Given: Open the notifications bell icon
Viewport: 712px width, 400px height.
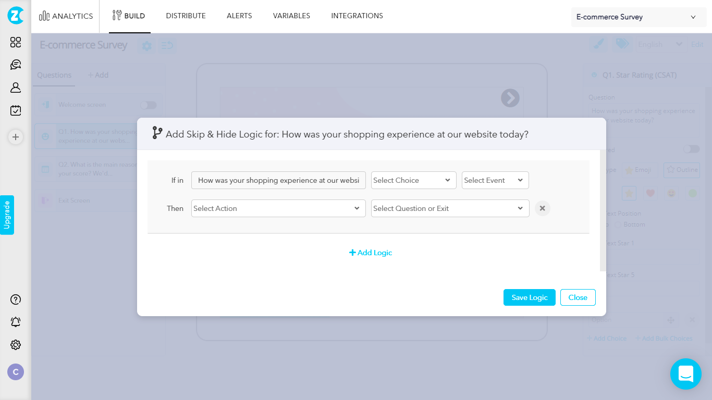Looking at the screenshot, I should coord(15,322).
